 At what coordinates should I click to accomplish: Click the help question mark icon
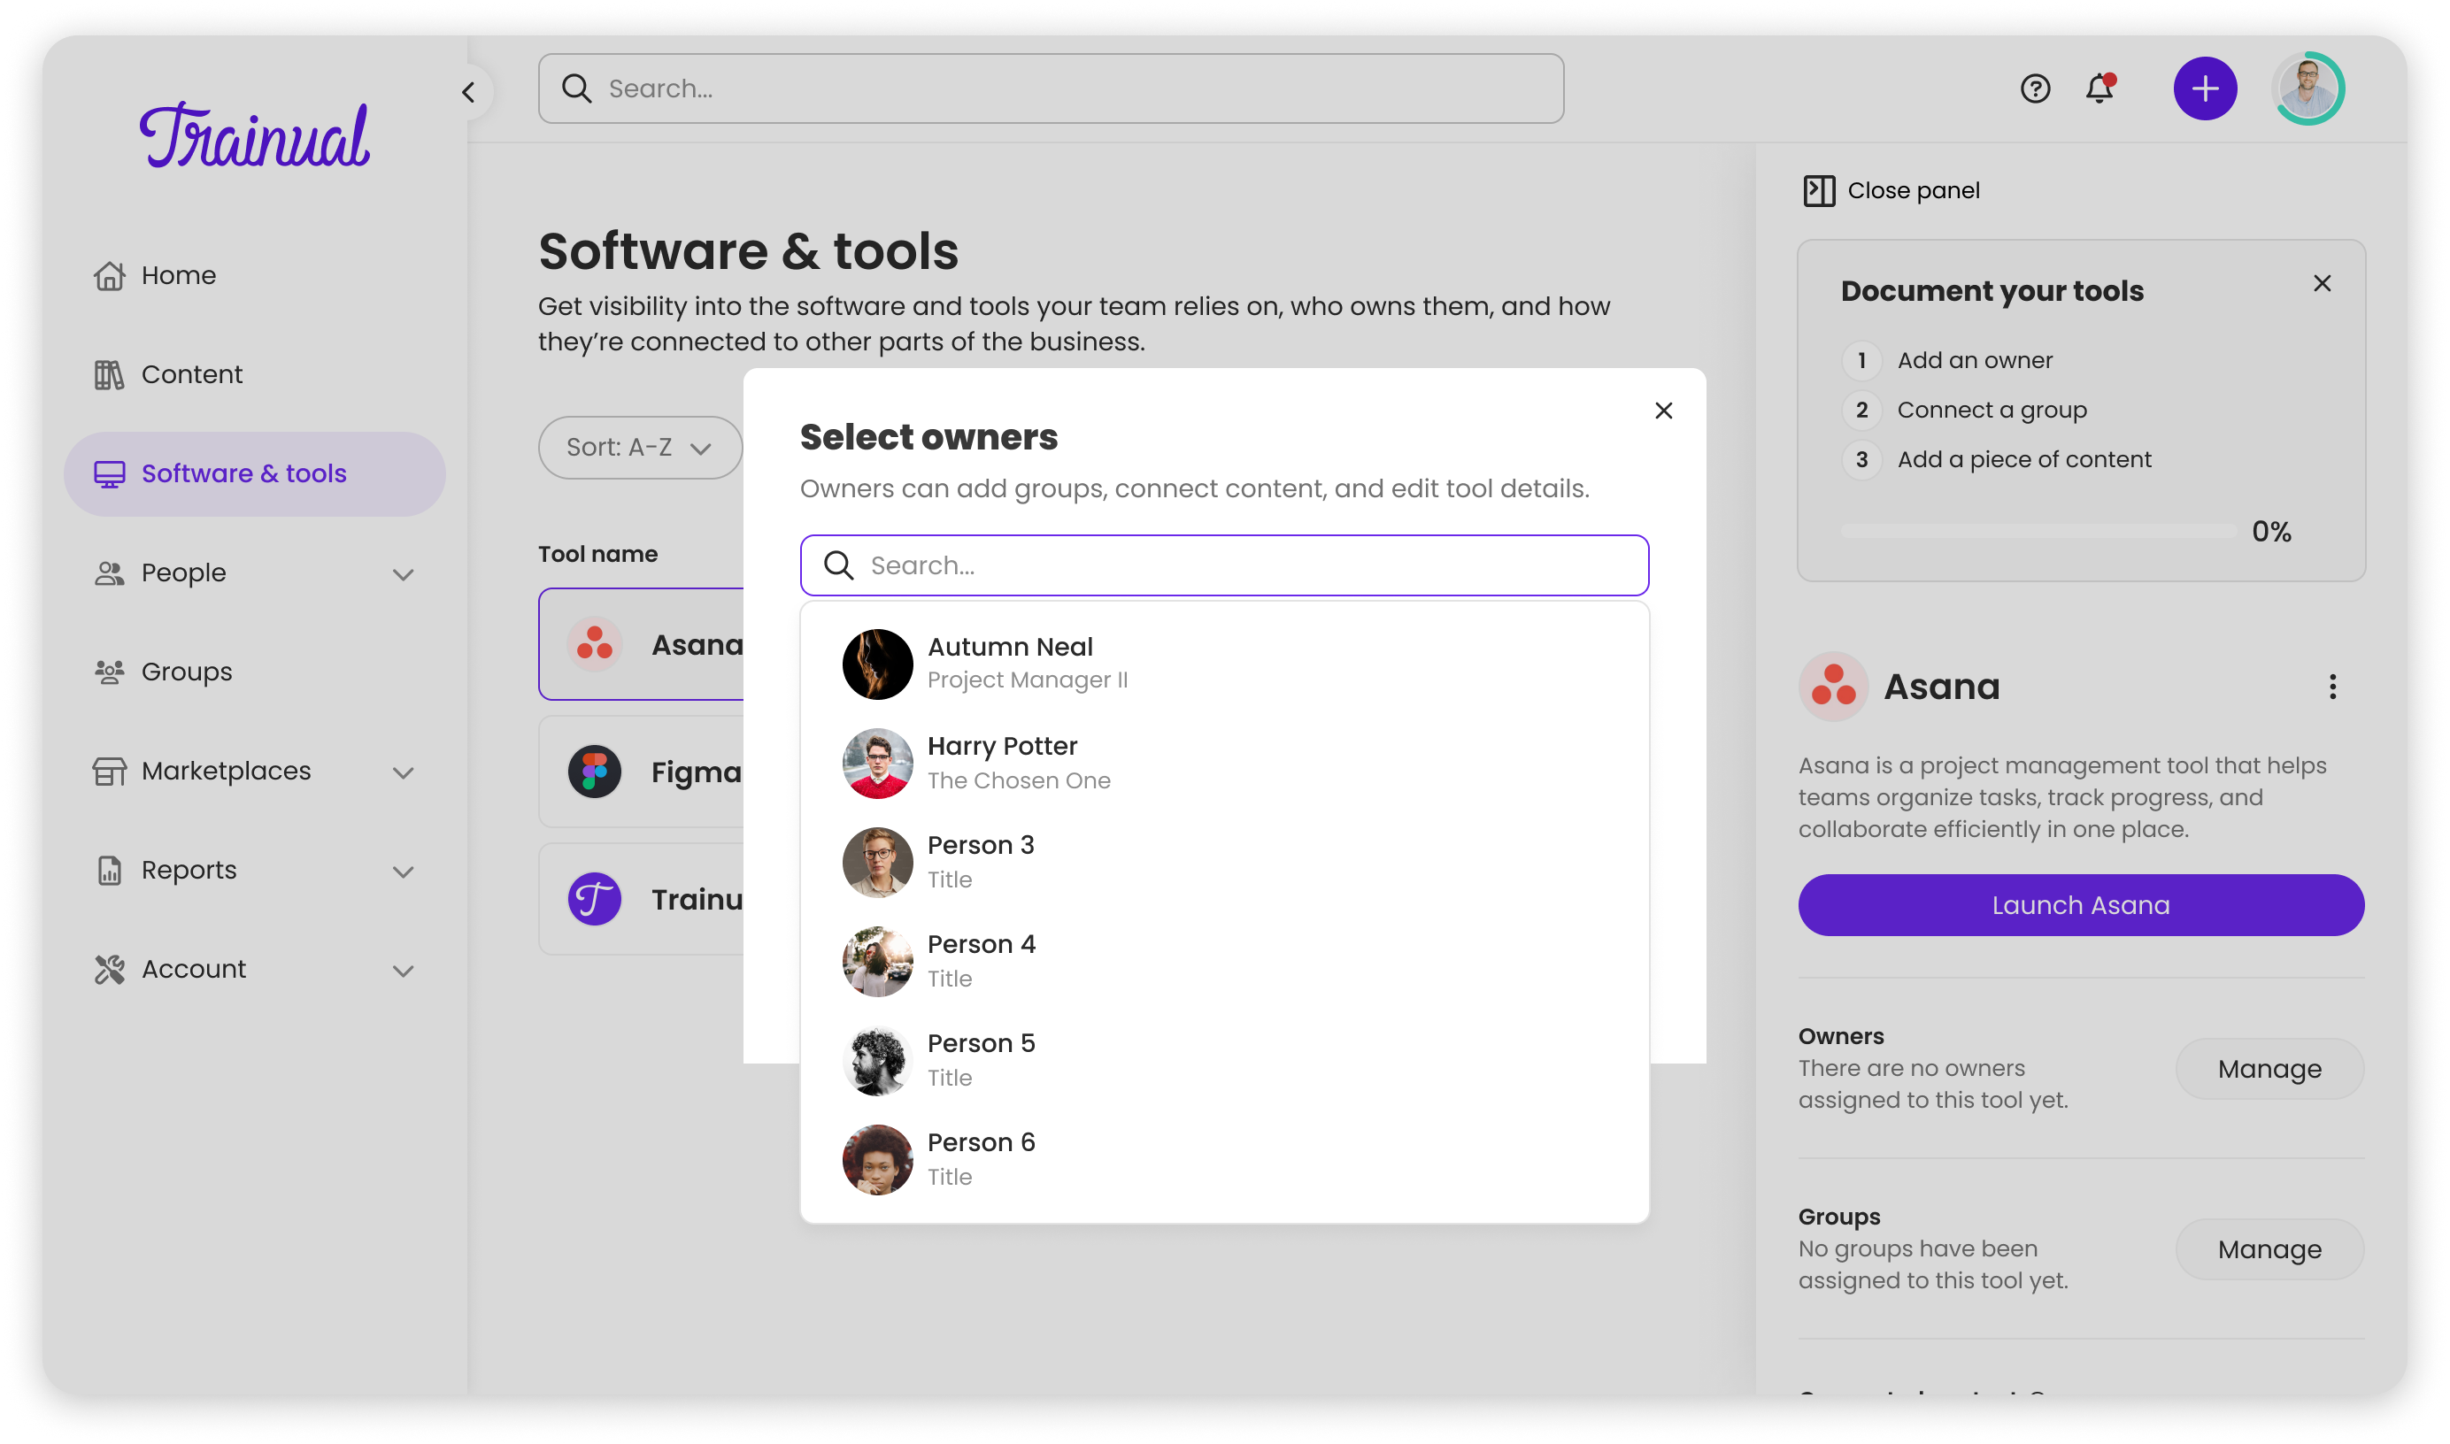[x=2034, y=88]
